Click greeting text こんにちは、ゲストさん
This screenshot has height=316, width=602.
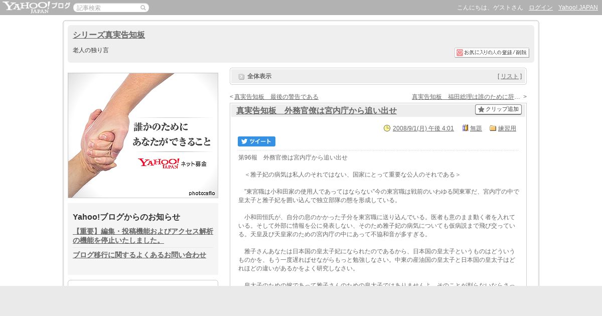(x=490, y=8)
